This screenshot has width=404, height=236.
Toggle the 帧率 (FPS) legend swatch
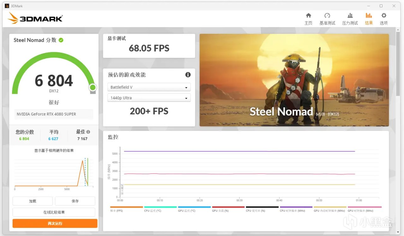(127, 207)
